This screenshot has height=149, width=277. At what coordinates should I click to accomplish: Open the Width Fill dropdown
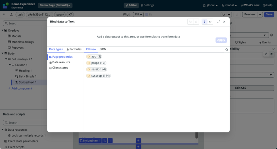click(x=138, y=14)
